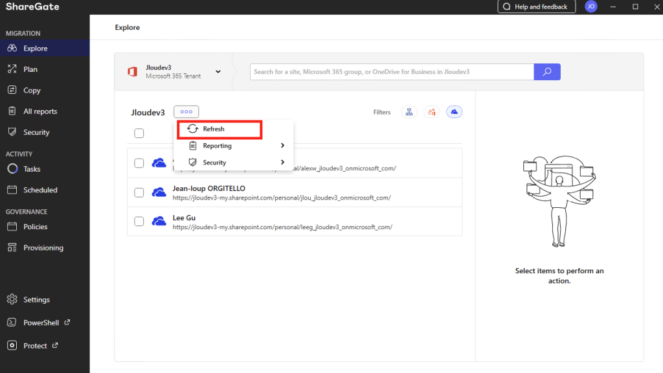Click the Jloudev3 heading above the list
Viewport: 663px width, 373px height.
pos(148,113)
